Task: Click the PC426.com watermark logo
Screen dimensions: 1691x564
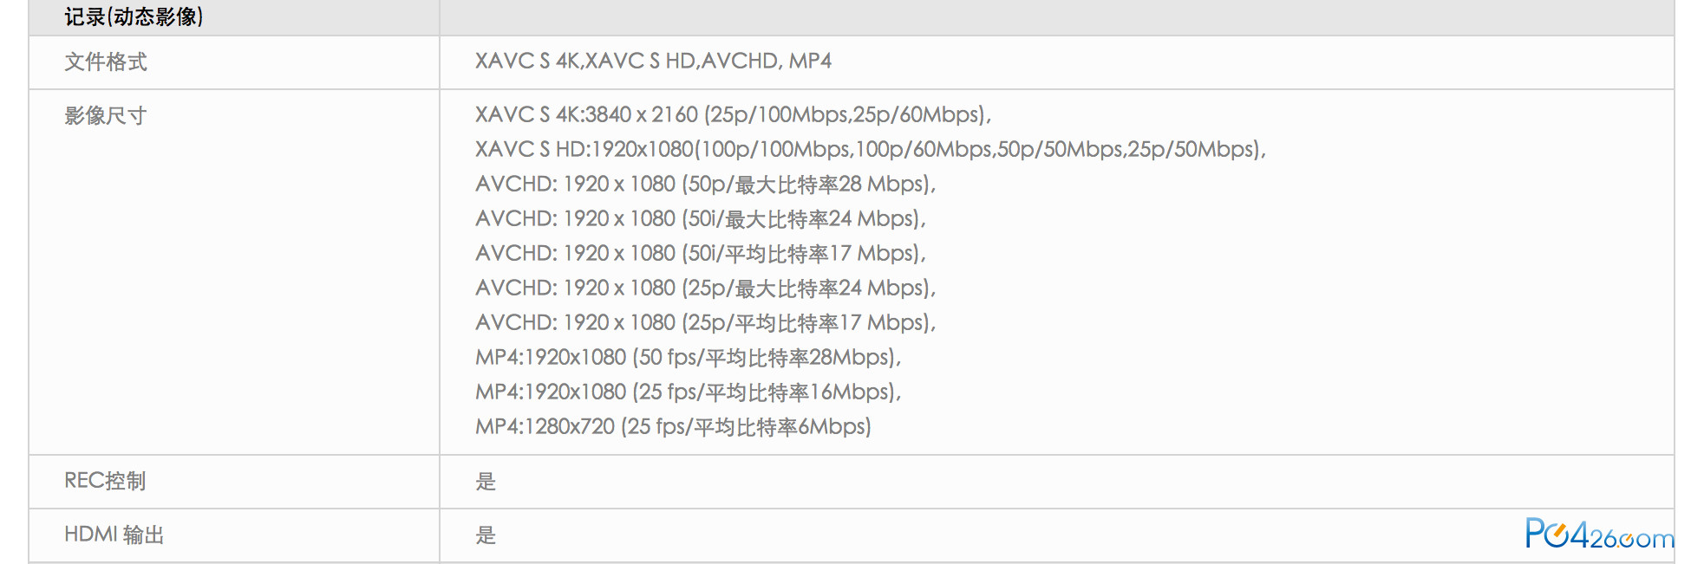Action: [1599, 534]
